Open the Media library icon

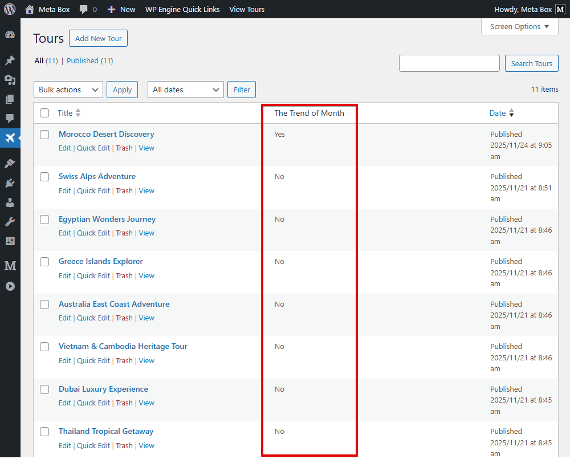click(10, 80)
